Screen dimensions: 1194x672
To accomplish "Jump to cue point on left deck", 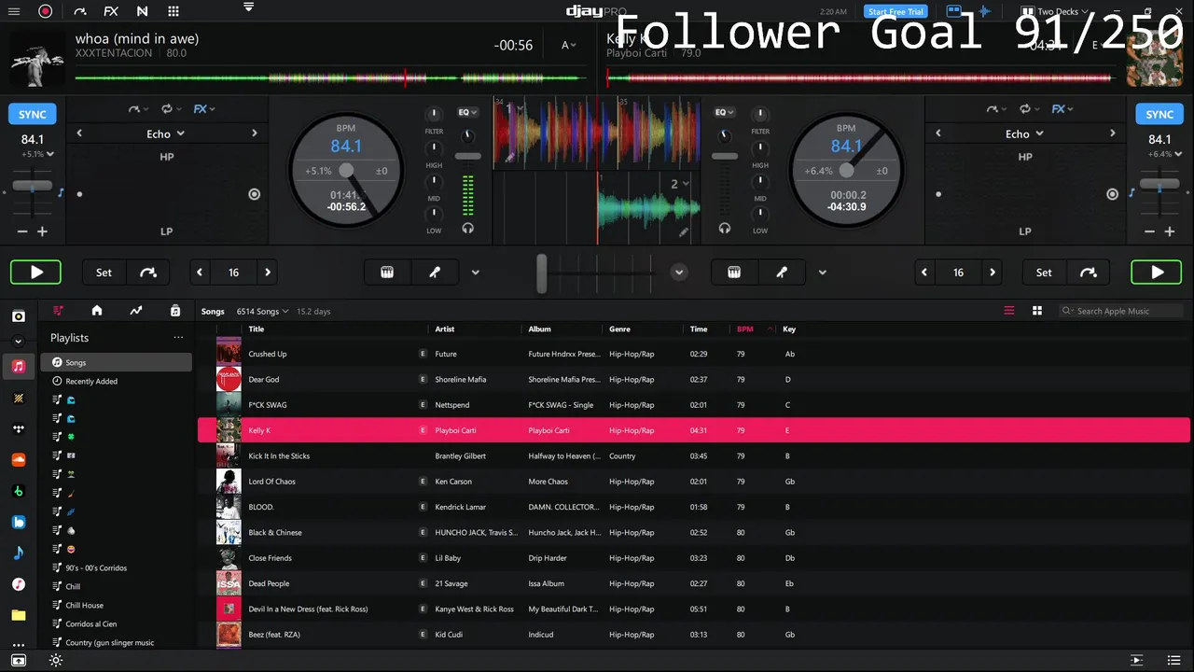I will pos(148,273).
